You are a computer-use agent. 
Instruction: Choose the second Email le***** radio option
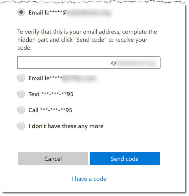pyautogui.click(x=21, y=78)
